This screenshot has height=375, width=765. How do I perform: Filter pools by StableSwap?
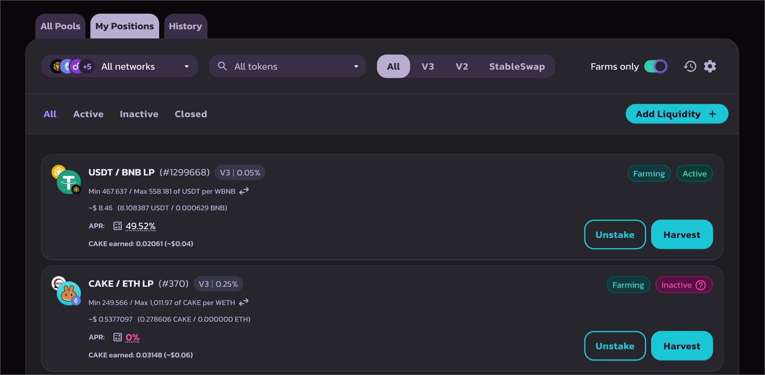[x=517, y=66]
